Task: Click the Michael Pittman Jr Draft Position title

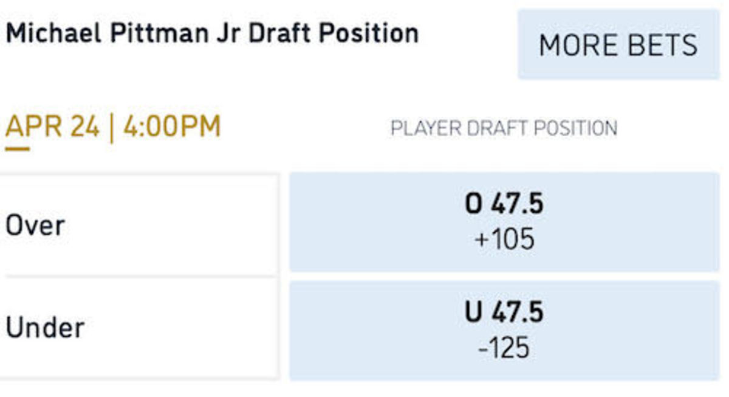Action: [212, 33]
